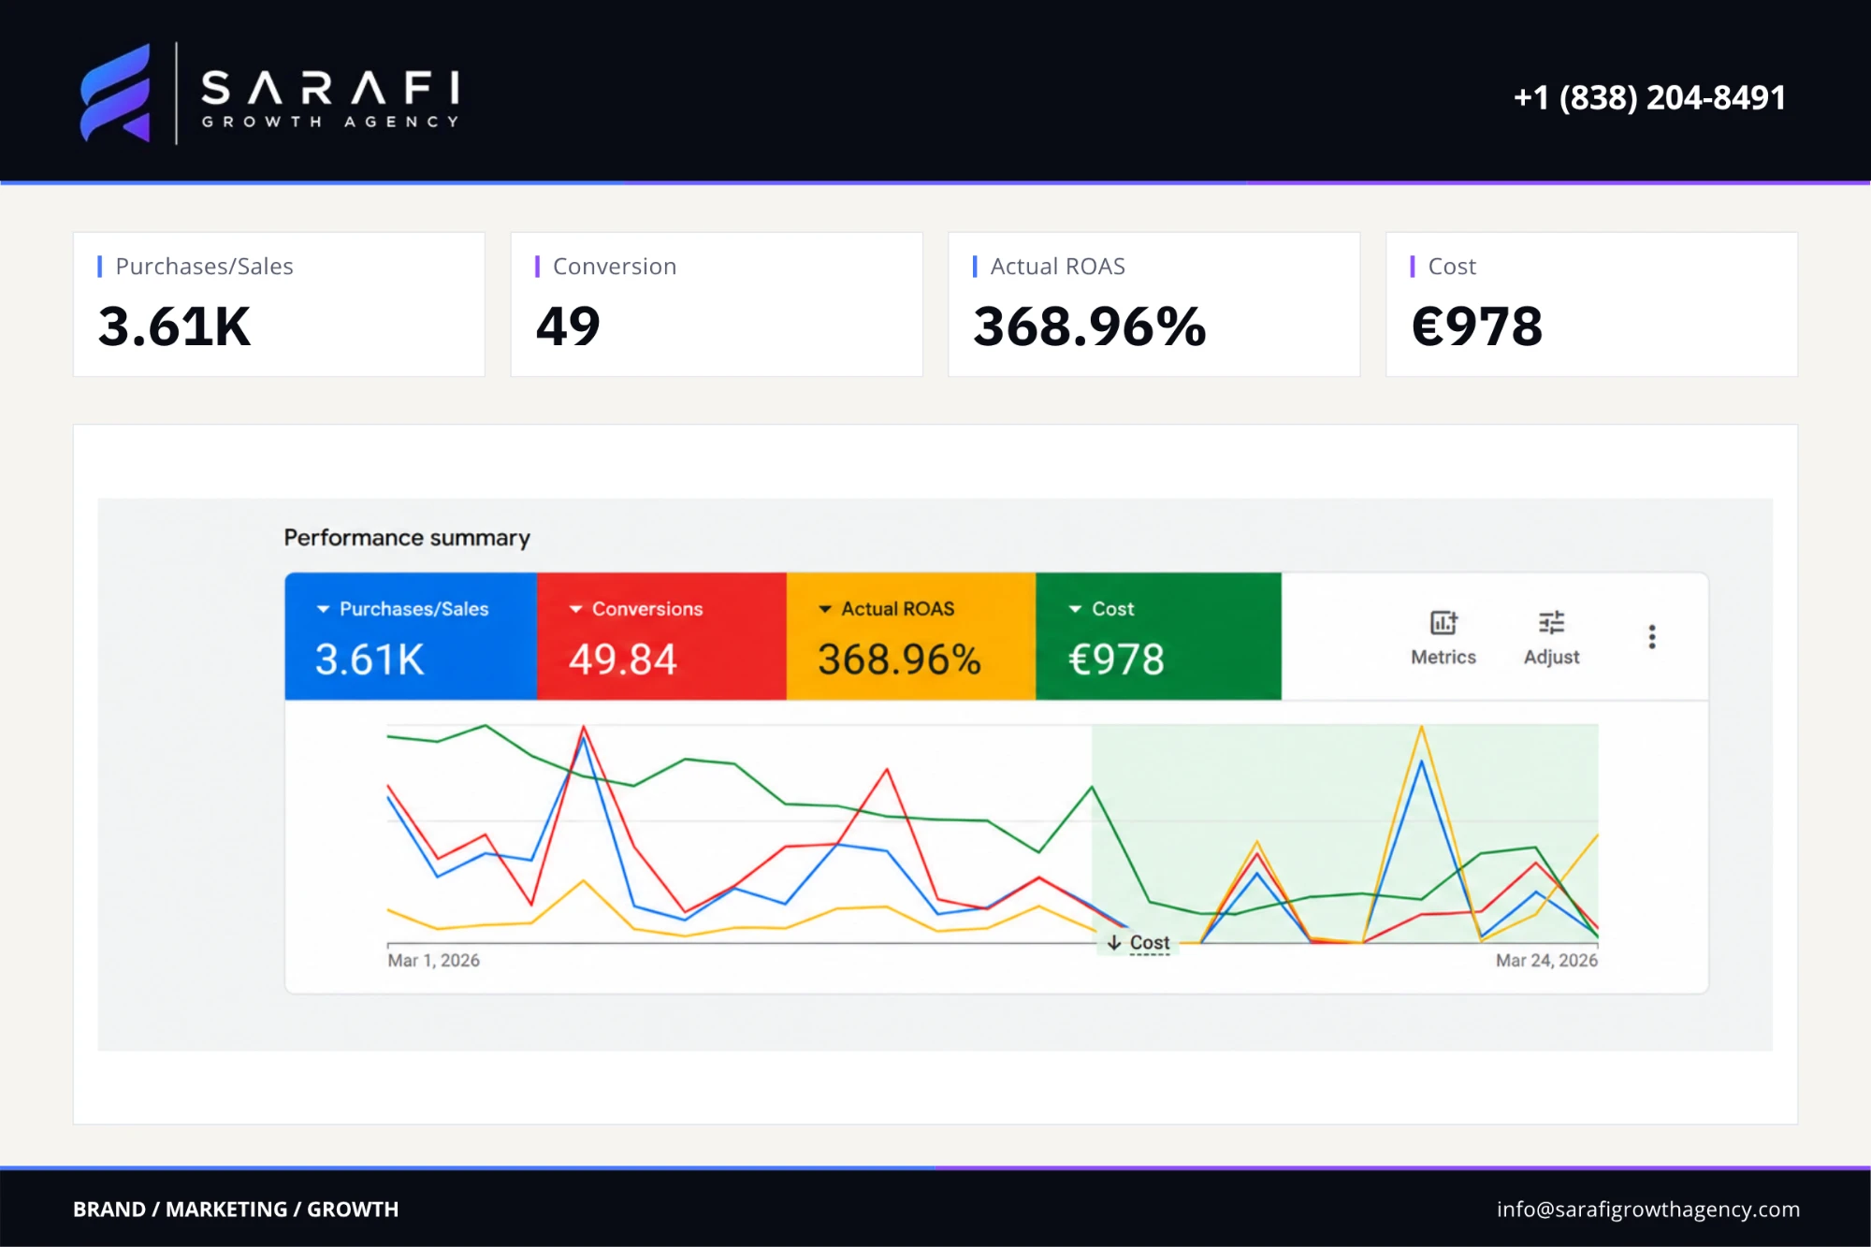
Task: Click the down-arrow Cost marker on chart
Action: tap(1139, 943)
